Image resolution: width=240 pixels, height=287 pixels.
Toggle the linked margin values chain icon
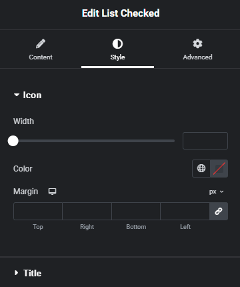coord(219,211)
